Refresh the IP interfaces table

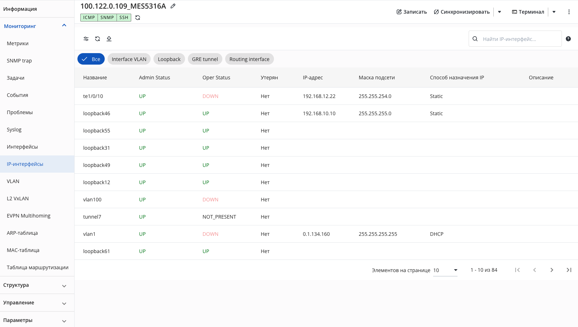(x=98, y=39)
